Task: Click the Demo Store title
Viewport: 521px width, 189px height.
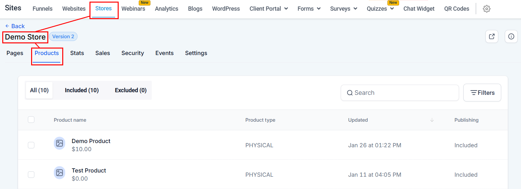Action: tap(25, 37)
